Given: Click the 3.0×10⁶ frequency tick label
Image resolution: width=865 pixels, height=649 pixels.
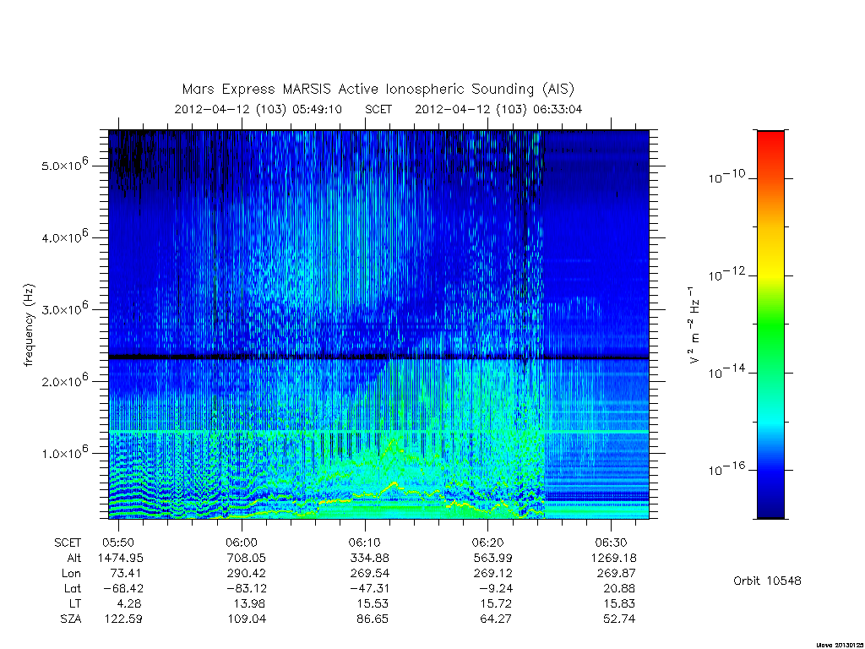Looking at the screenshot, I should coord(64,308).
